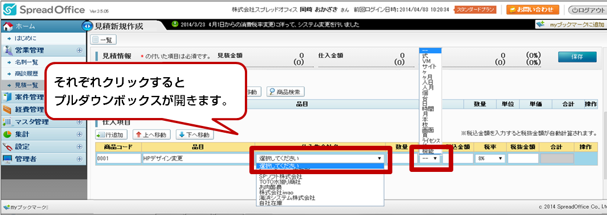Viewport: 607px width, 215px height.
Task: Click the 管理者 monitor icon
Action: 8,159
